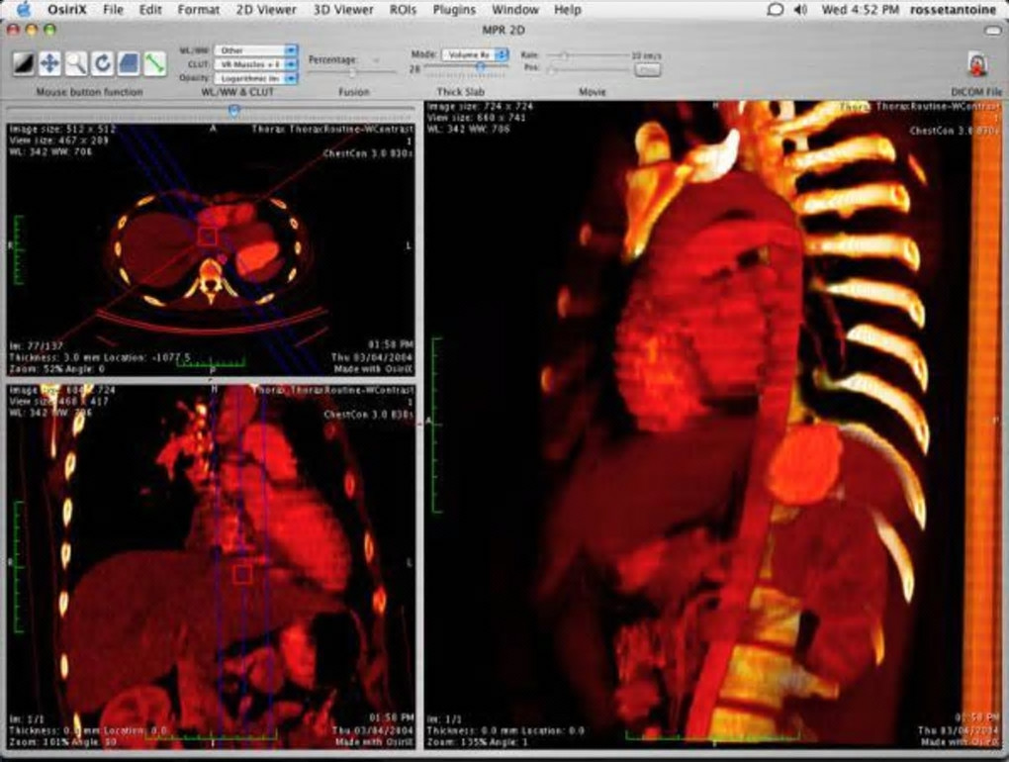Select the magnifying glass Zoom tool
Image resolution: width=1009 pixels, height=762 pixels.
(x=76, y=63)
